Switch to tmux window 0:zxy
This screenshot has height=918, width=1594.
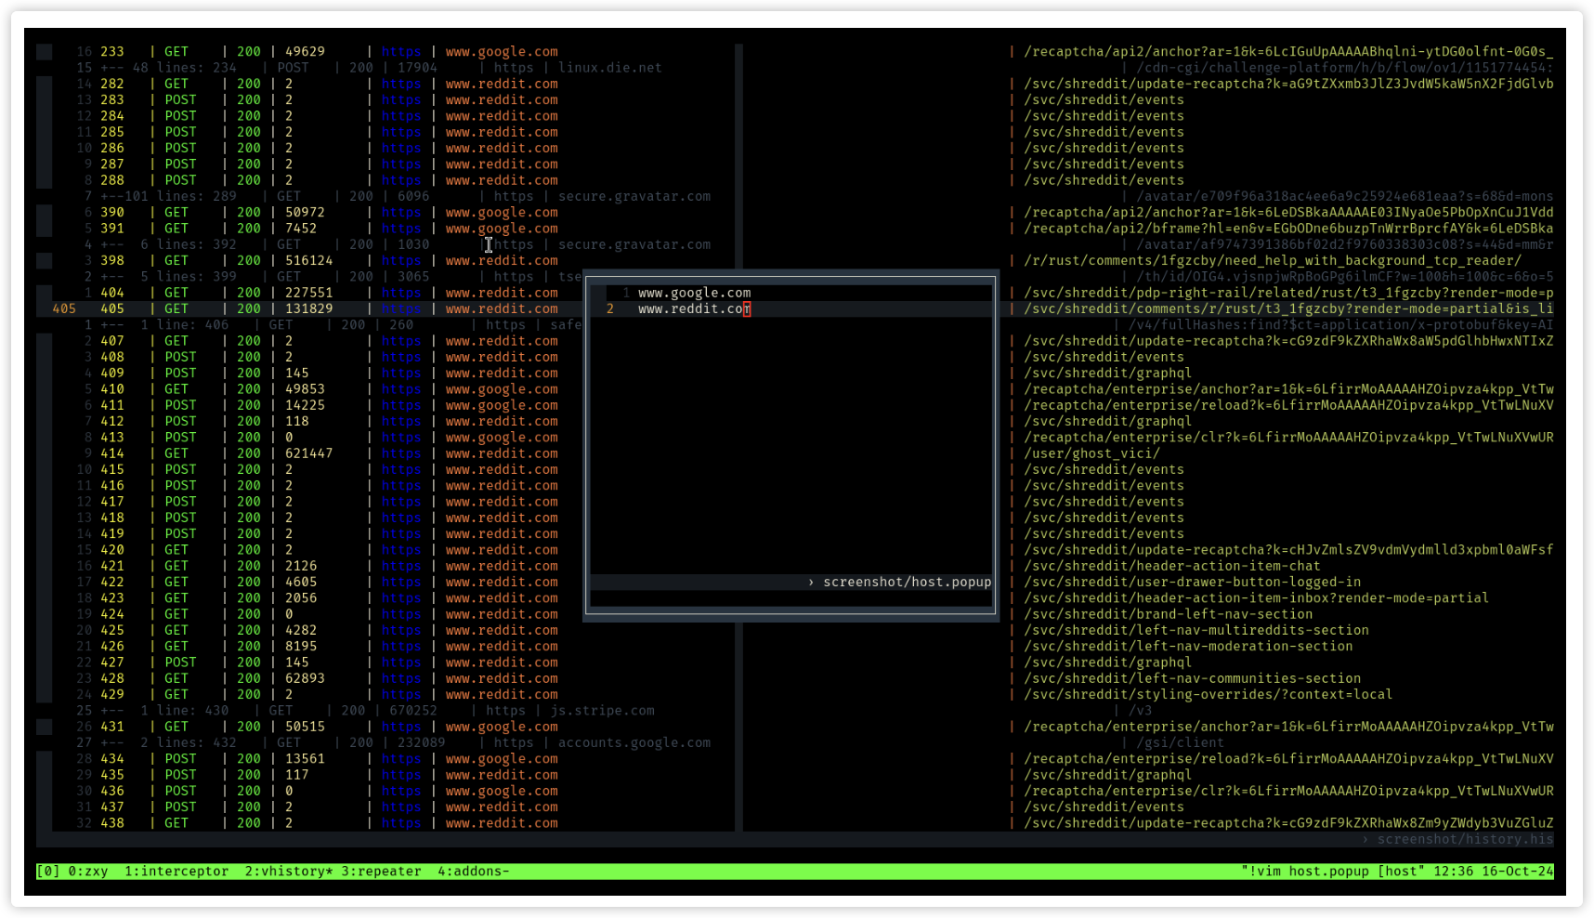click(88, 872)
